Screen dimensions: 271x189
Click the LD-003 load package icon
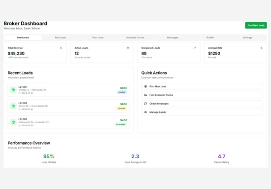pyautogui.click(x=13, y=122)
